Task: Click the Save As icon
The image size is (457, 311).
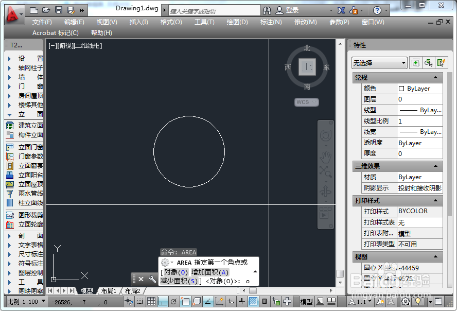Action: pos(71,10)
